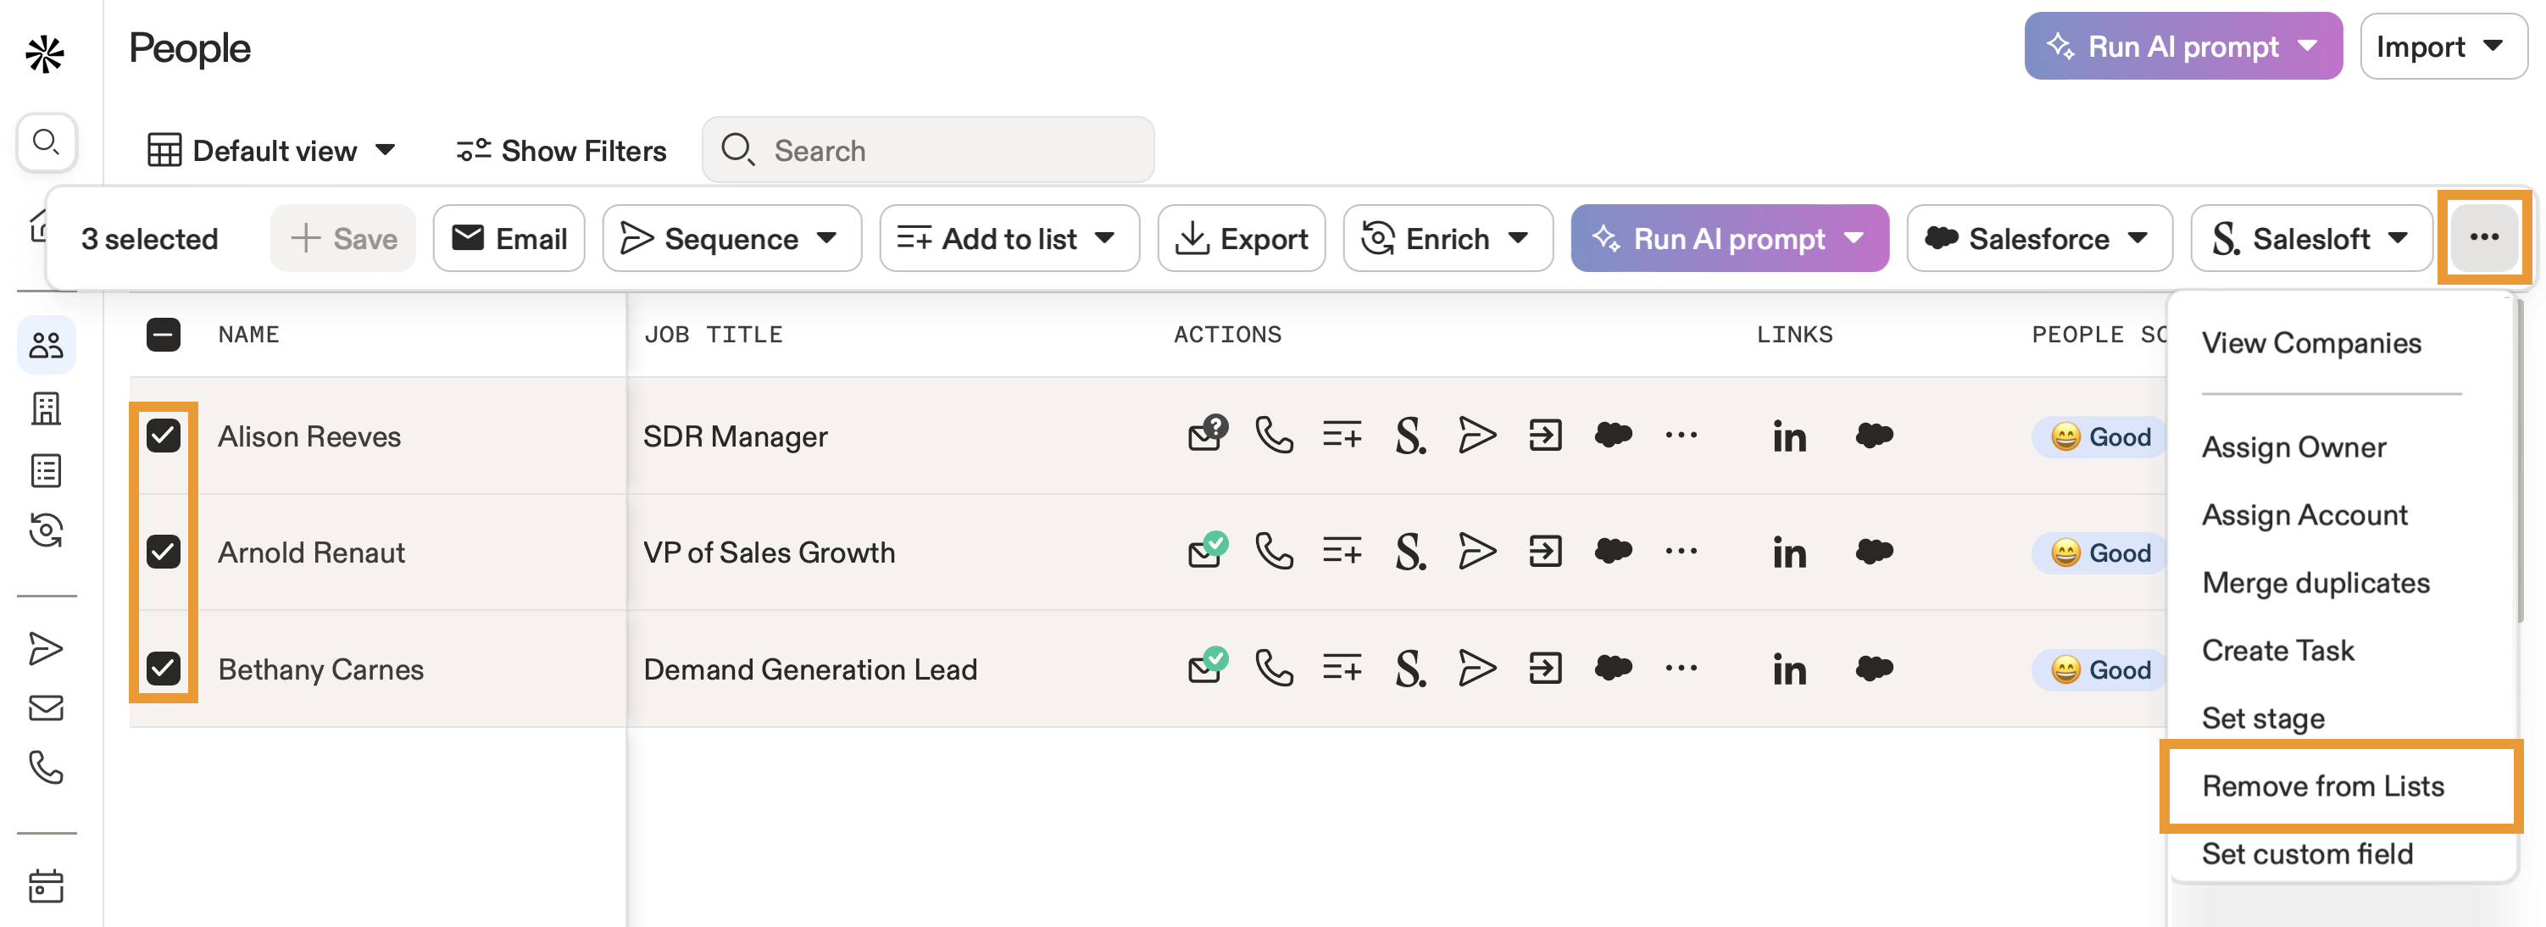Viewport: 2546px width, 927px height.
Task: Uncheck Alison Reeves checkbox
Action: pos(163,435)
